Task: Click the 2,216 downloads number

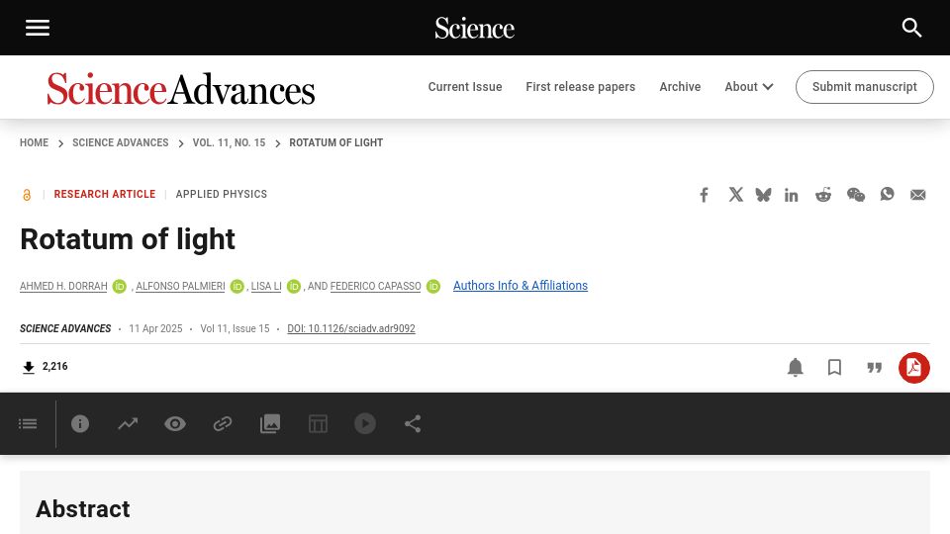Action: [55, 366]
